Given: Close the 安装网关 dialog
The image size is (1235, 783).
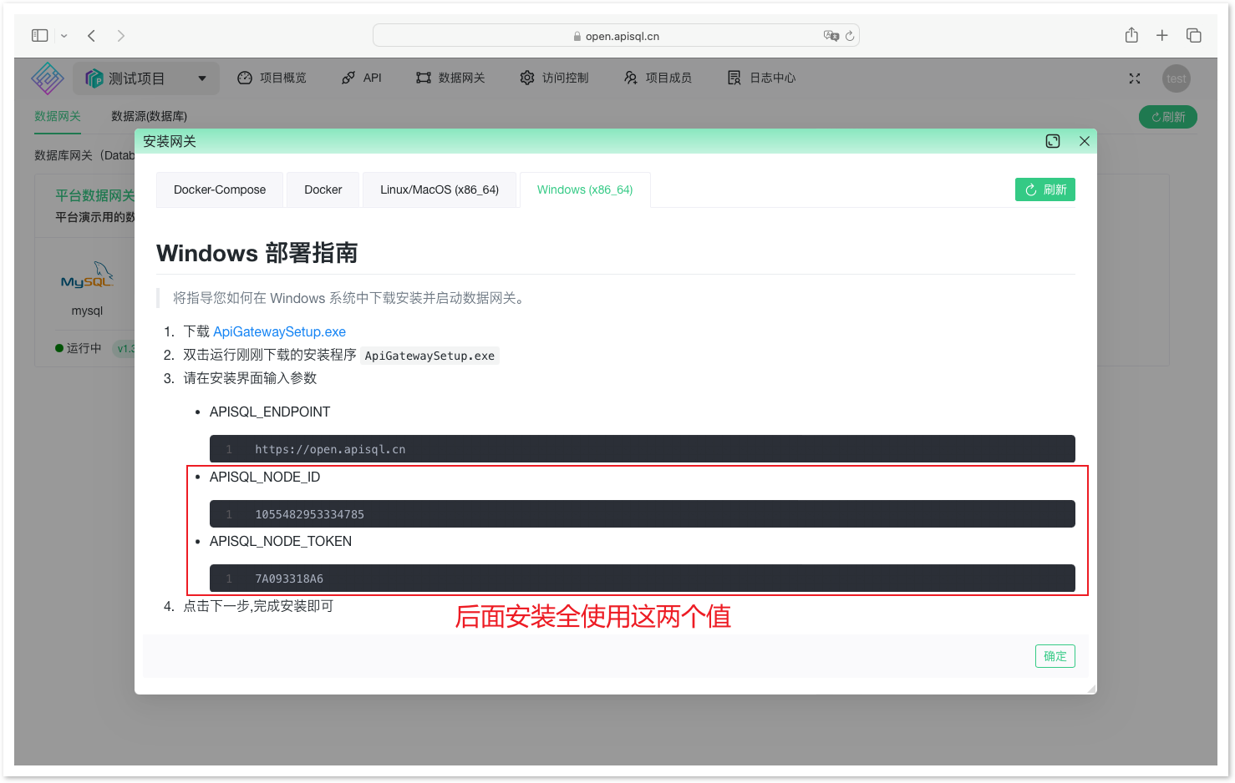Looking at the screenshot, I should [x=1085, y=141].
